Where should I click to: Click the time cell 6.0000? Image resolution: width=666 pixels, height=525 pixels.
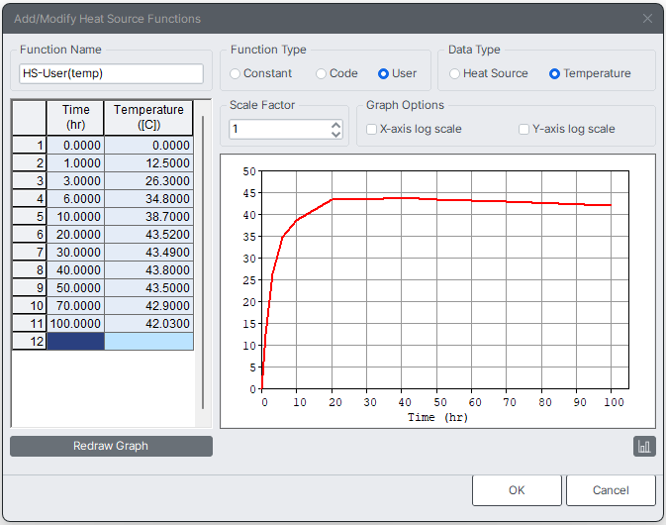point(75,198)
